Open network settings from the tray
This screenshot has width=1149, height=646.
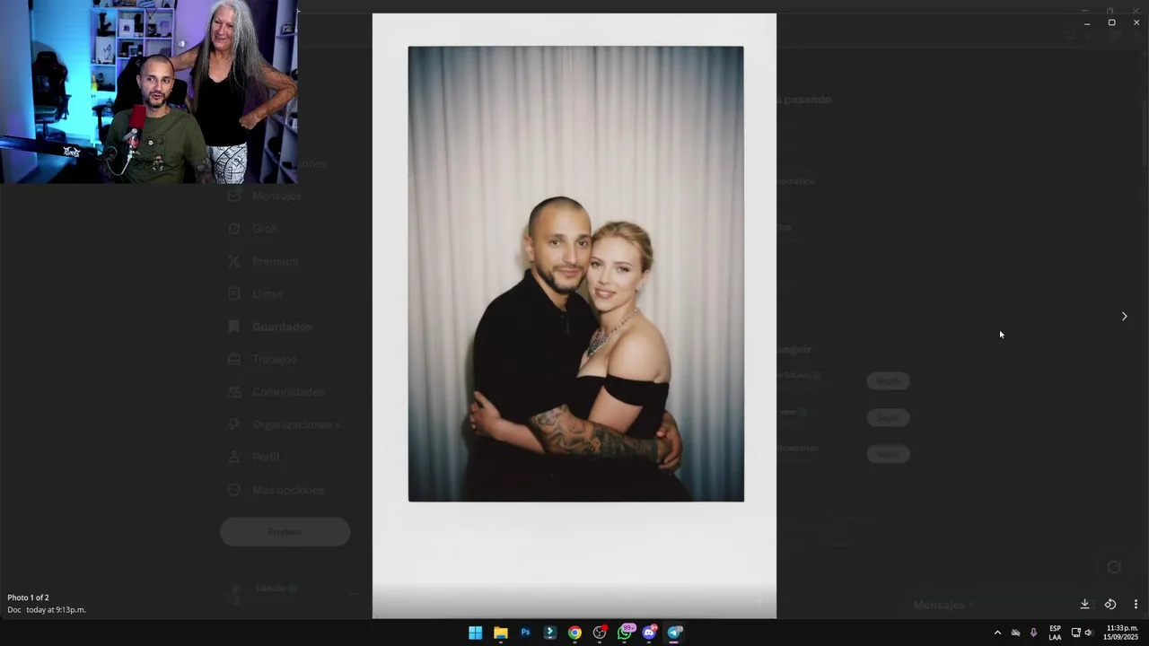pyautogui.click(x=1075, y=633)
